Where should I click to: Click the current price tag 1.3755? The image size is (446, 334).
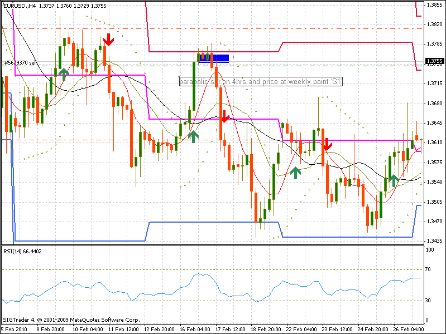click(x=434, y=61)
